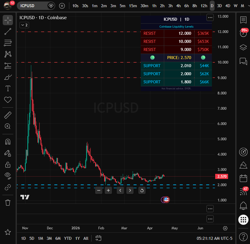Open the Measure ruler tool
This screenshot has height=244, width=250.
coord(8,115)
